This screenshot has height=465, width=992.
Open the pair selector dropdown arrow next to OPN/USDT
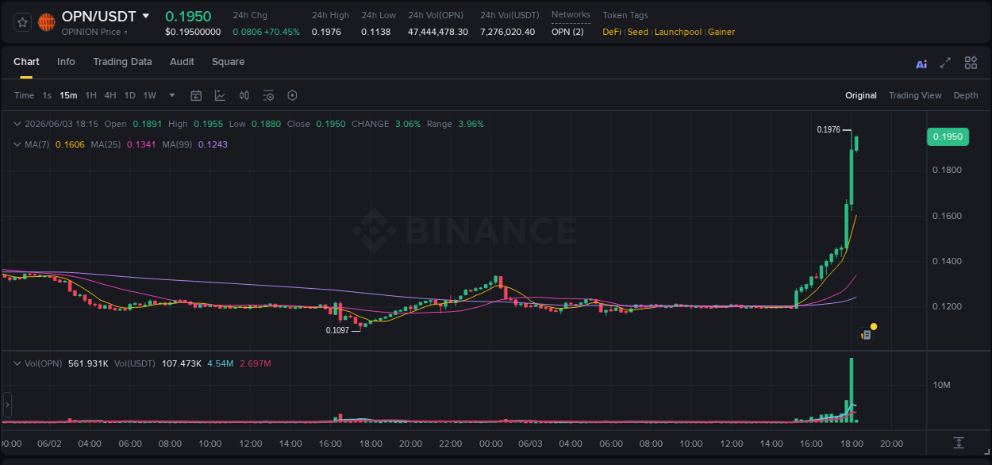click(145, 16)
